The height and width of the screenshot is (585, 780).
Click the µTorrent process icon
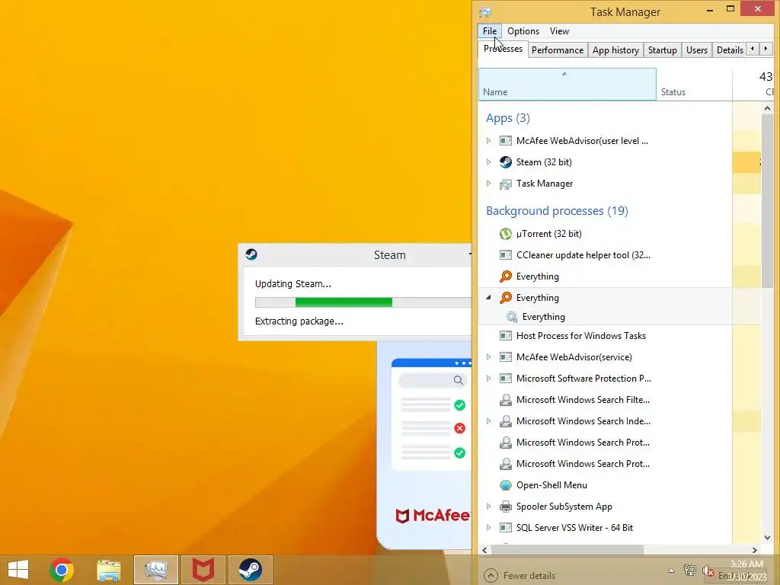[x=506, y=234]
